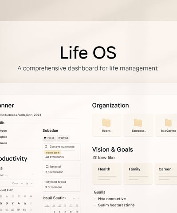This screenshot has height=213, width=177.
Task: Tick the 'benenot' checkbox
Action: (47, 166)
